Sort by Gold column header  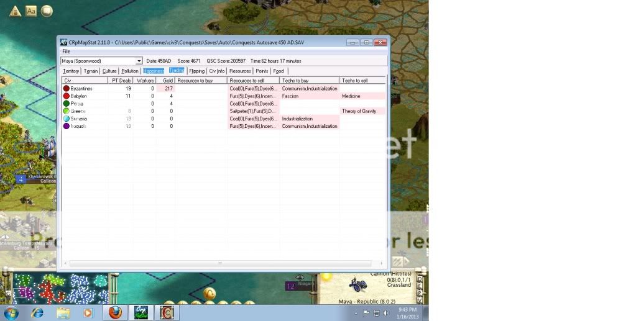coord(165,81)
